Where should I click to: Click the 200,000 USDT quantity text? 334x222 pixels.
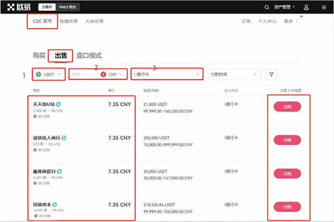(x=156, y=138)
